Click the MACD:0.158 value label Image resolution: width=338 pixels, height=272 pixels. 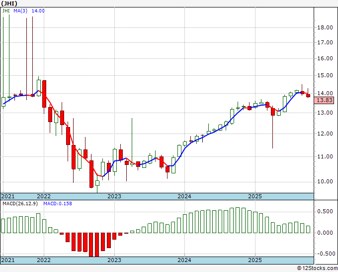point(58,204)
